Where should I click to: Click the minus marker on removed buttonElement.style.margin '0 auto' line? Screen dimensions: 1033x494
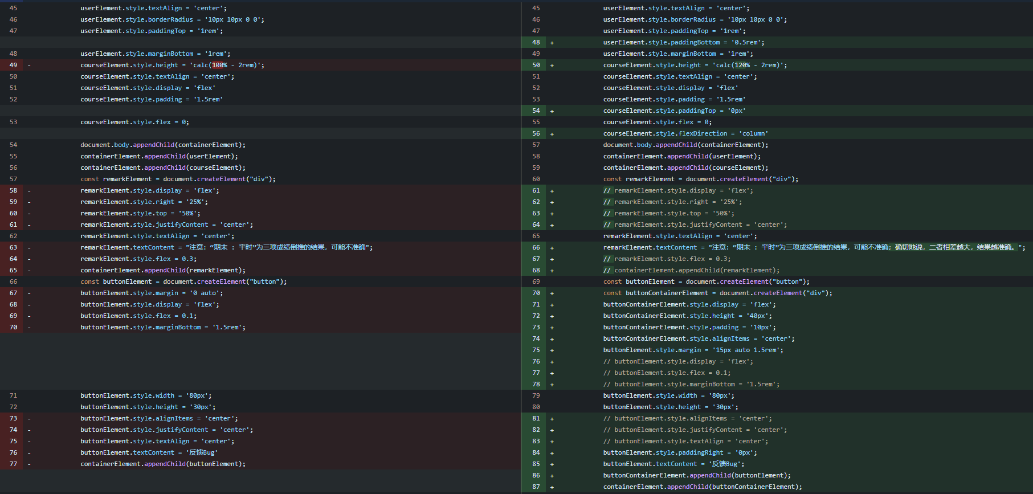tap(29, 293)
